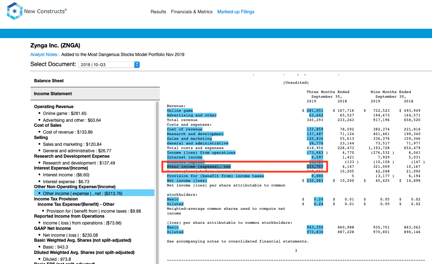The image size is (432, 264).
Task: Click highlighted value 26,774 in filing
Action: 316,143
